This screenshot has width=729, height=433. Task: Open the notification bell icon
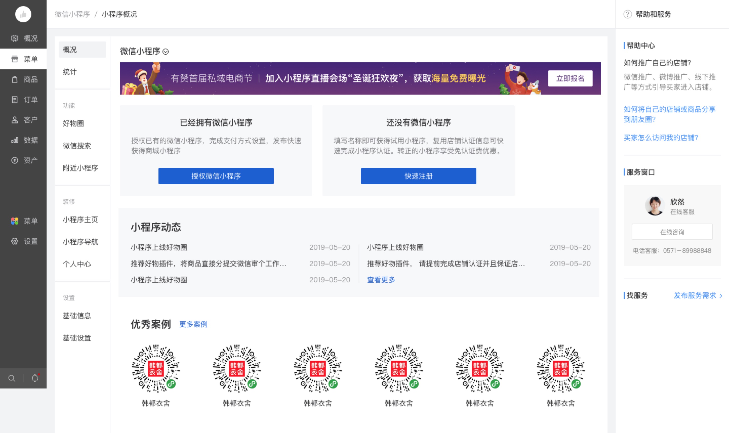tap(34, 378)
